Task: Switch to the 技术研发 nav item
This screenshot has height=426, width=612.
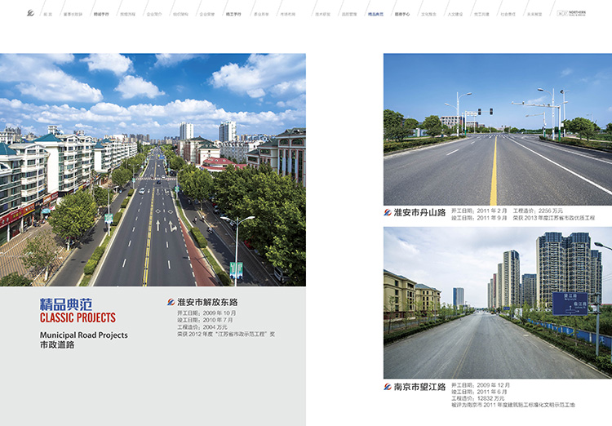Action: 323,15
